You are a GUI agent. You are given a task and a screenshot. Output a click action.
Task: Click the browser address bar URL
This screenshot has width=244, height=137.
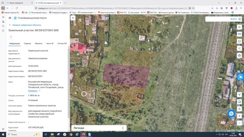(x=112, y=8)
